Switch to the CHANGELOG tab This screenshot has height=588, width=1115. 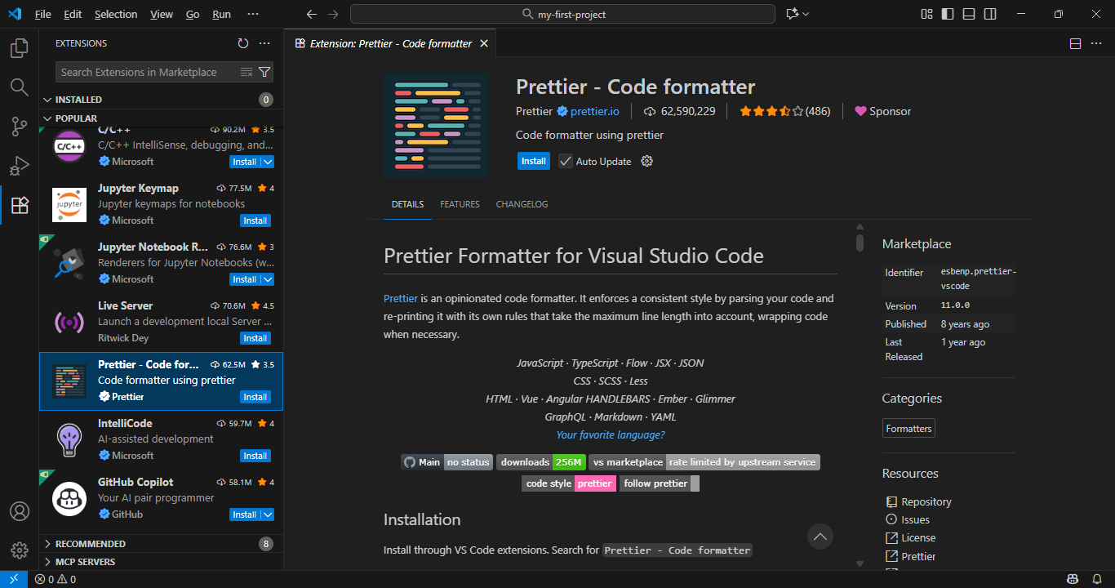522,204
